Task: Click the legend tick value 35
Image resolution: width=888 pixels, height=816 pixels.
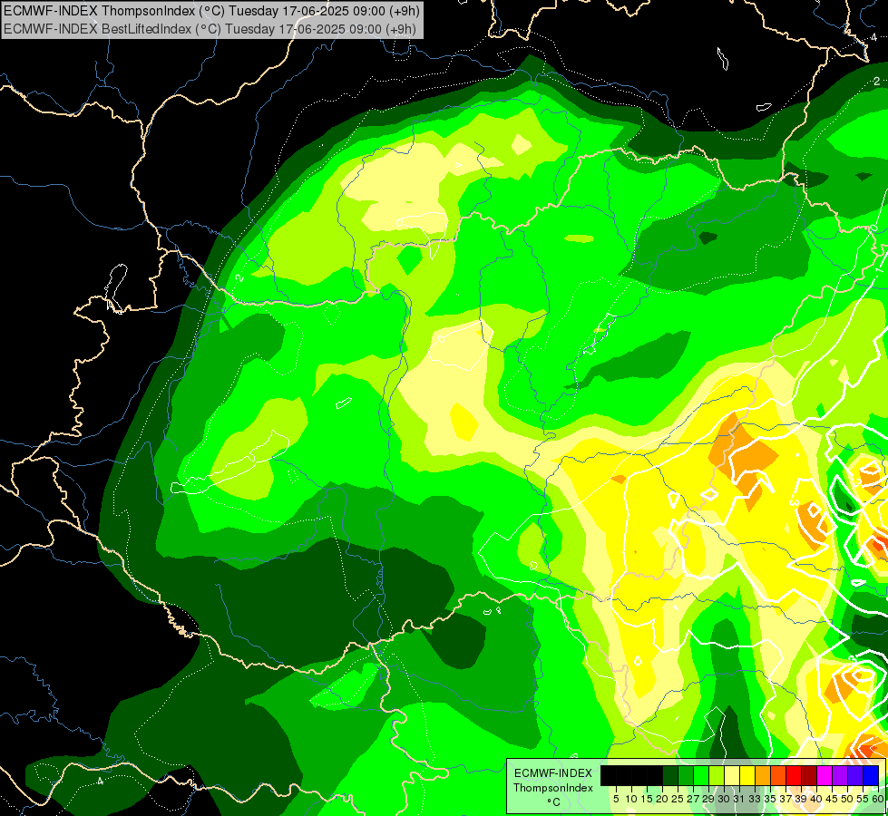Action: point(771,799)
